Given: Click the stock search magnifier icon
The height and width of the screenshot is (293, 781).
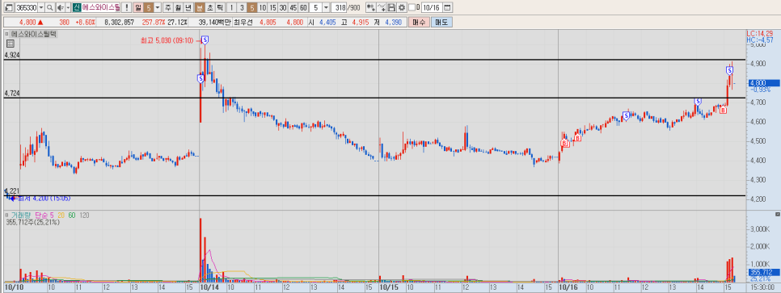Looking at the screenshot, I should click(50, 8).
